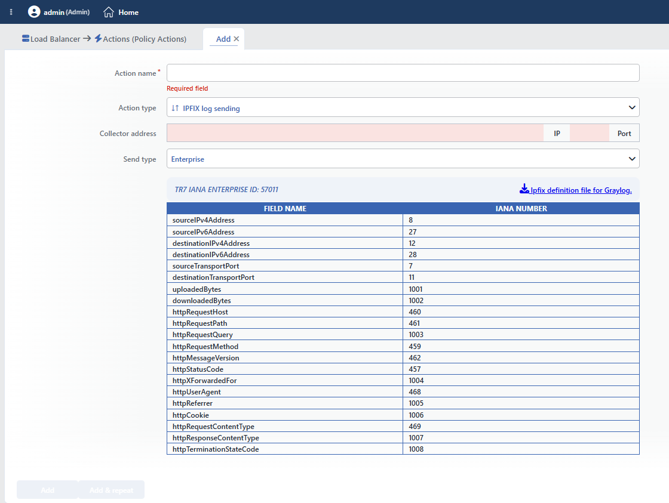
Task: Click the uploadedBytes field name
Action: click(x=197, y=289)
